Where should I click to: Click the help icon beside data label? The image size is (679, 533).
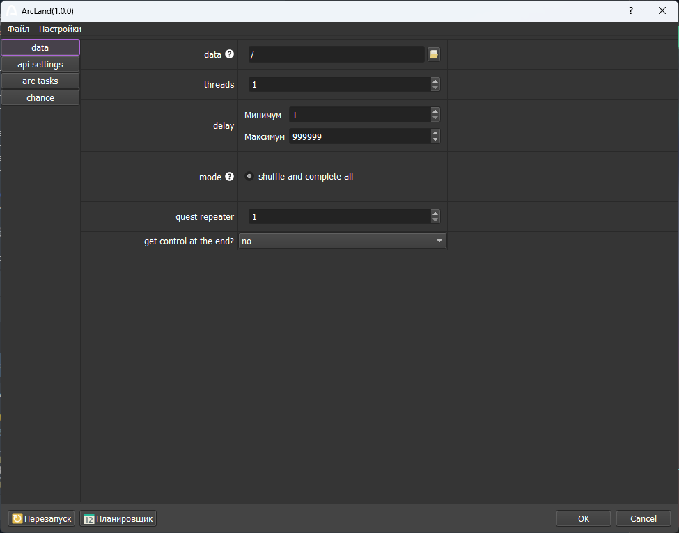pyautogui.click(x=229, y=54)
